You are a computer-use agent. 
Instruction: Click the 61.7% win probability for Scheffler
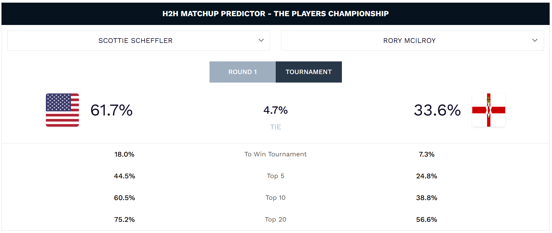click(x=112, y=110)
